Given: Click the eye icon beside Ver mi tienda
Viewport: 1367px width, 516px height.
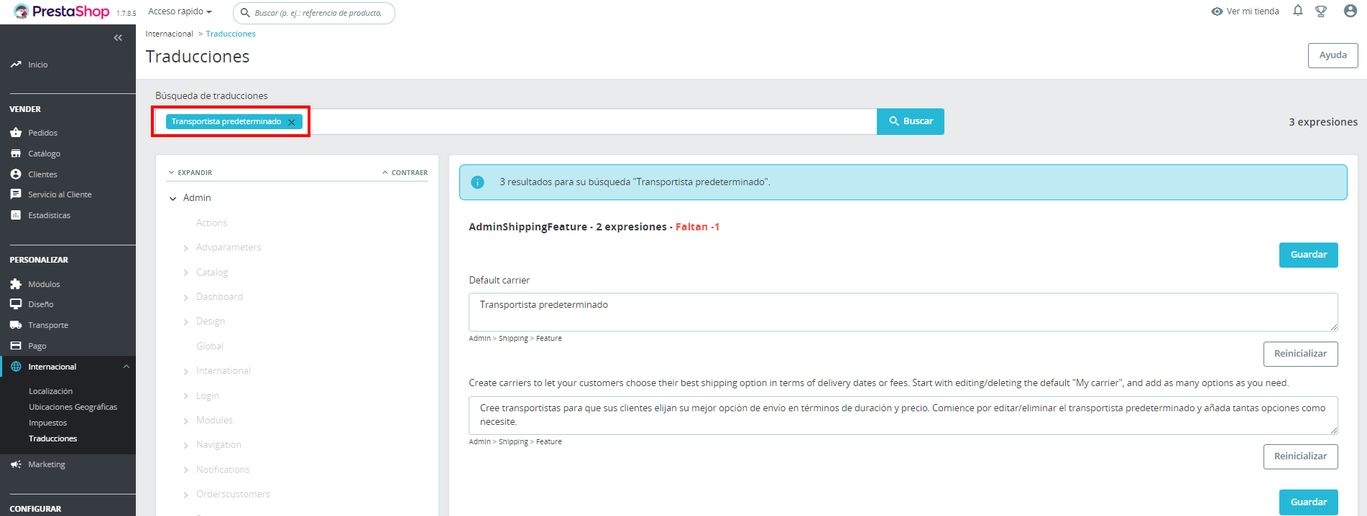Looking at the screenshot, I should [1217, 11].
